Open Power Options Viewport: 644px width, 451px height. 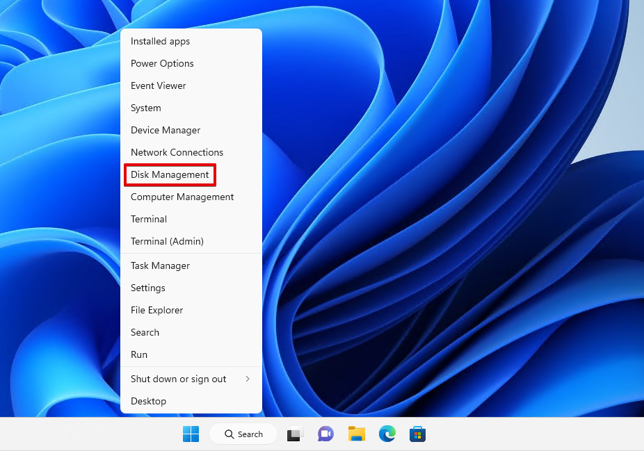(x=162, y=63)
